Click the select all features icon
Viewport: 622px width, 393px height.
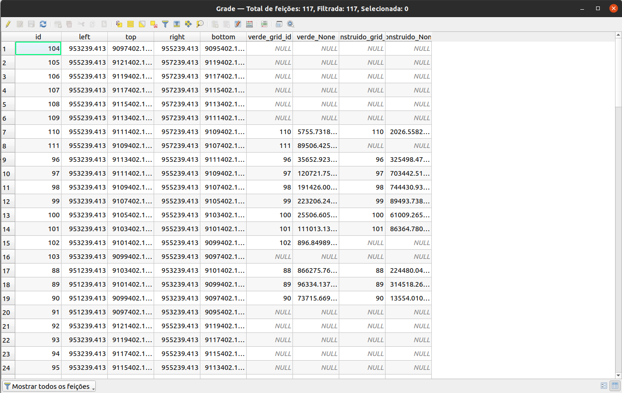tap(131, 24)
